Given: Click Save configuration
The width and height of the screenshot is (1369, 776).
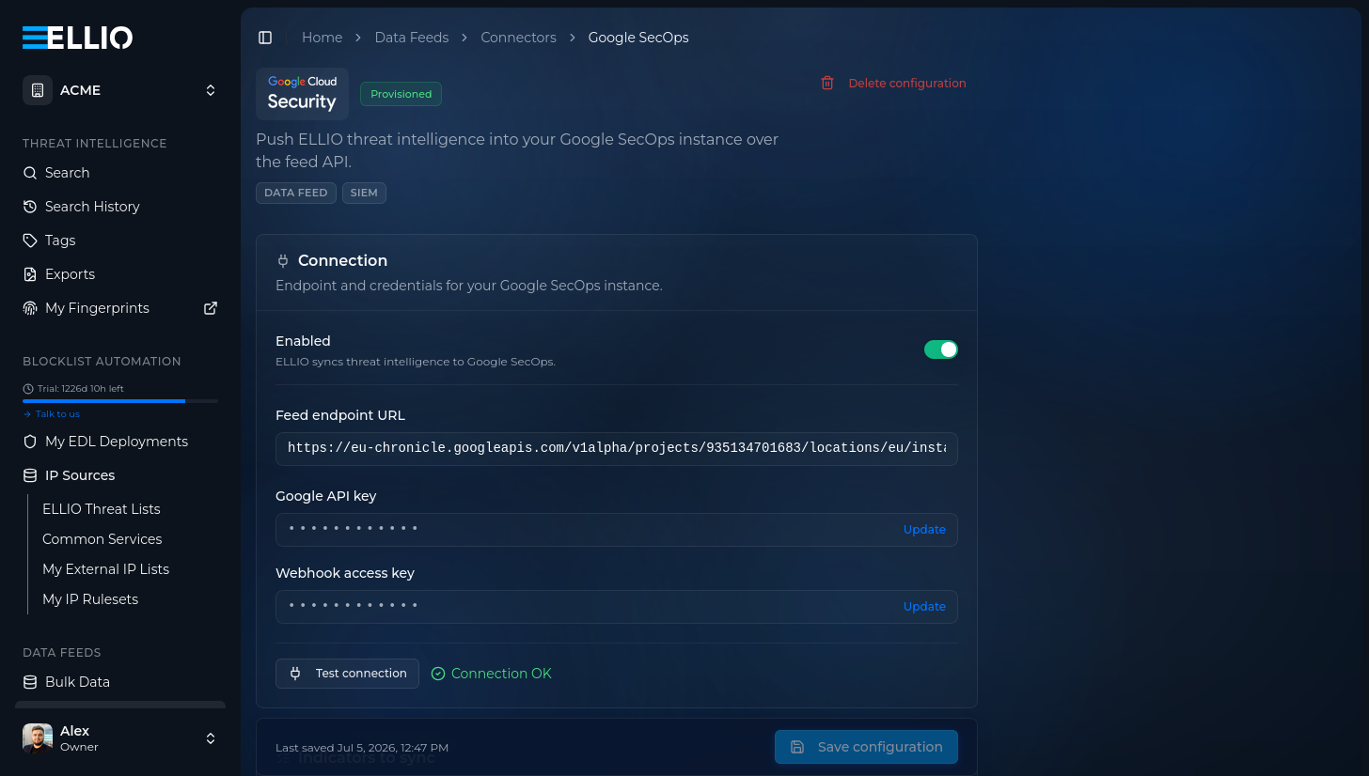Looking at the screenshot, I should point(866,747).
